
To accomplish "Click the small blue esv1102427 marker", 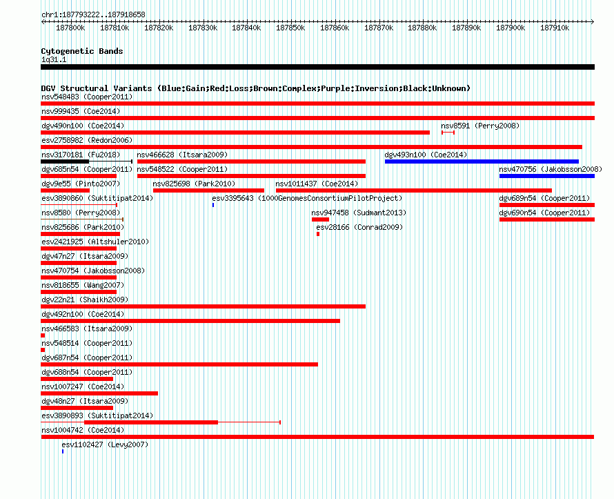I will [x=63, y=451].
